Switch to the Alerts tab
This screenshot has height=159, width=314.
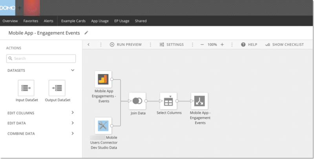[x=48, y=21]
